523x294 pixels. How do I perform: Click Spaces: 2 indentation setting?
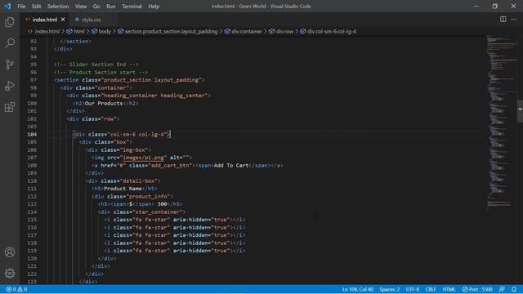point(389,289)
